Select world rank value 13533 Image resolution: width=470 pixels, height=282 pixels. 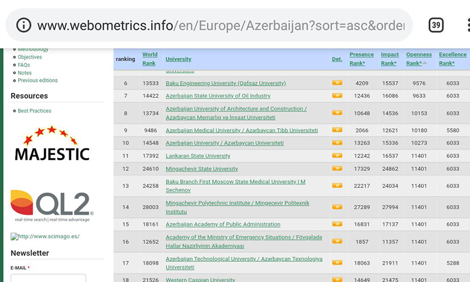(x=150, y=83)
